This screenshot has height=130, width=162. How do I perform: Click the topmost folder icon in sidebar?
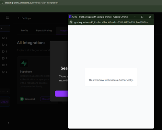pyautogui.click(x=3, y=38)
